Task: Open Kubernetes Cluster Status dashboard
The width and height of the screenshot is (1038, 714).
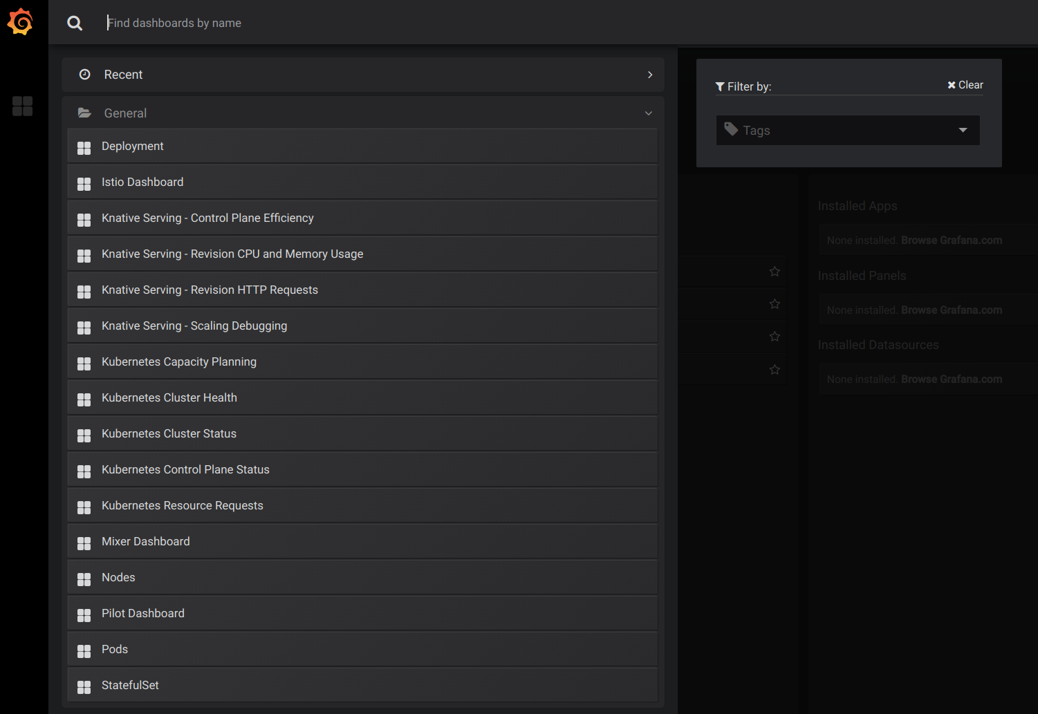Action: 362,434
